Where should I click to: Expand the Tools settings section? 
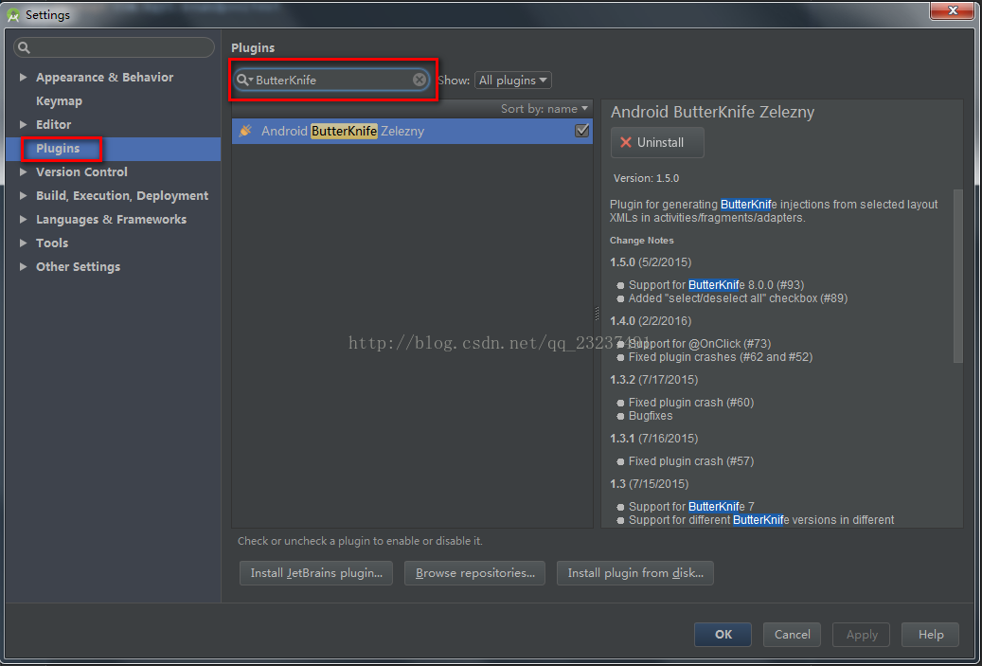(x=23, y=243)
